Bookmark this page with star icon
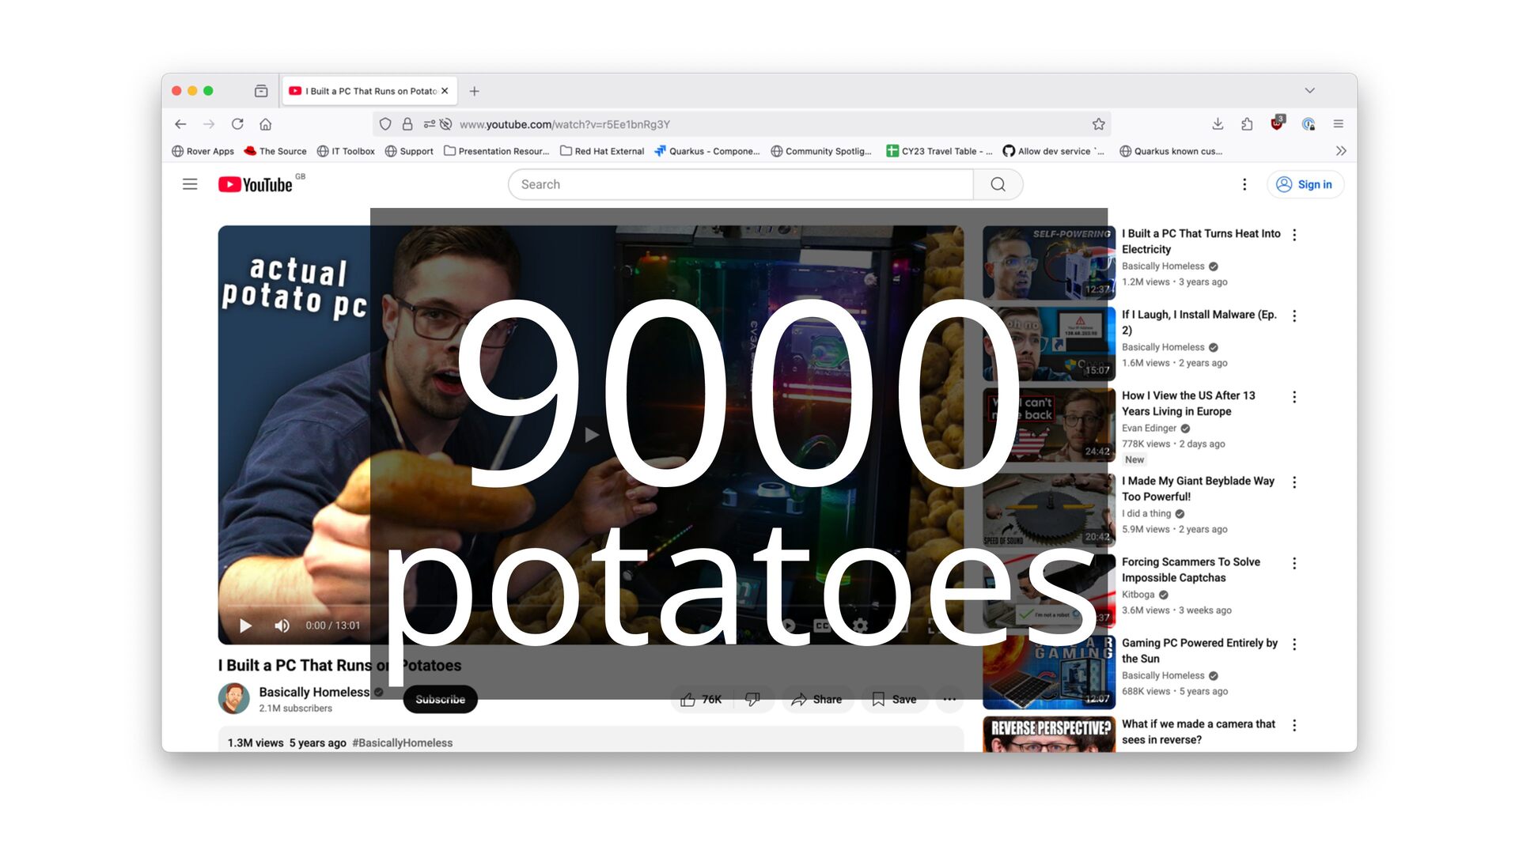This screenshot has height=854, width=1519. 1098,124
